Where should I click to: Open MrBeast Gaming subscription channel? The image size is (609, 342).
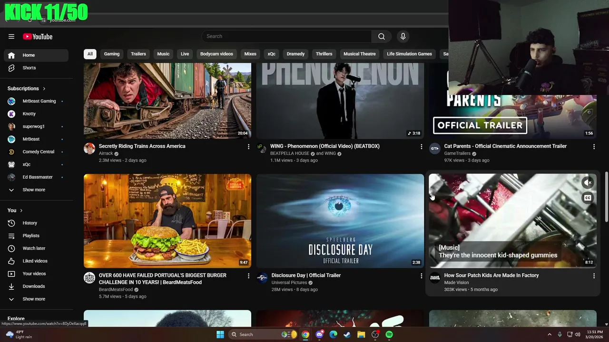click(36, 101)
